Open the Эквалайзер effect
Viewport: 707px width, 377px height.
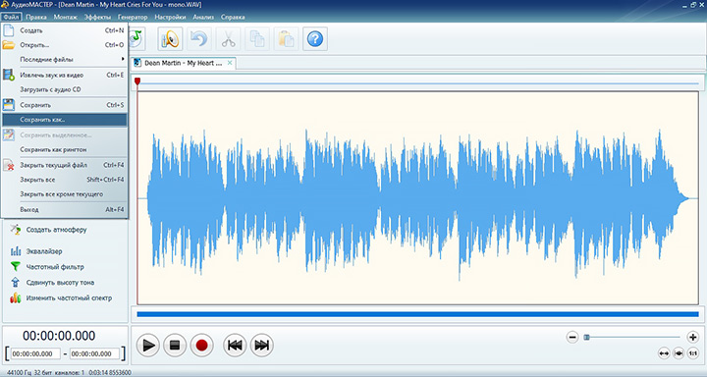click(44, 251)
